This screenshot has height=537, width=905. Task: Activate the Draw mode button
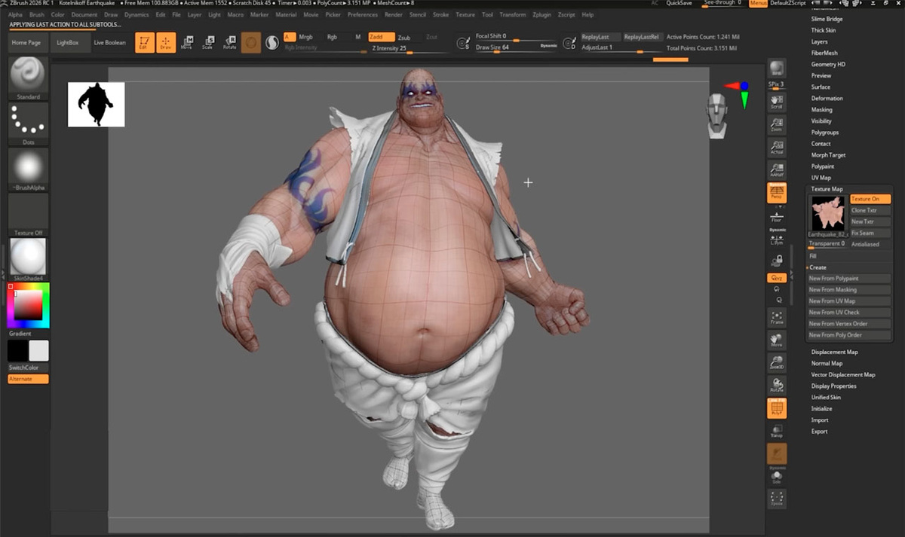[166, 43]
